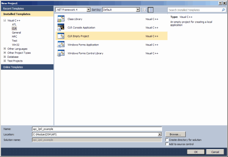Expand the Other Languages node

5,49
